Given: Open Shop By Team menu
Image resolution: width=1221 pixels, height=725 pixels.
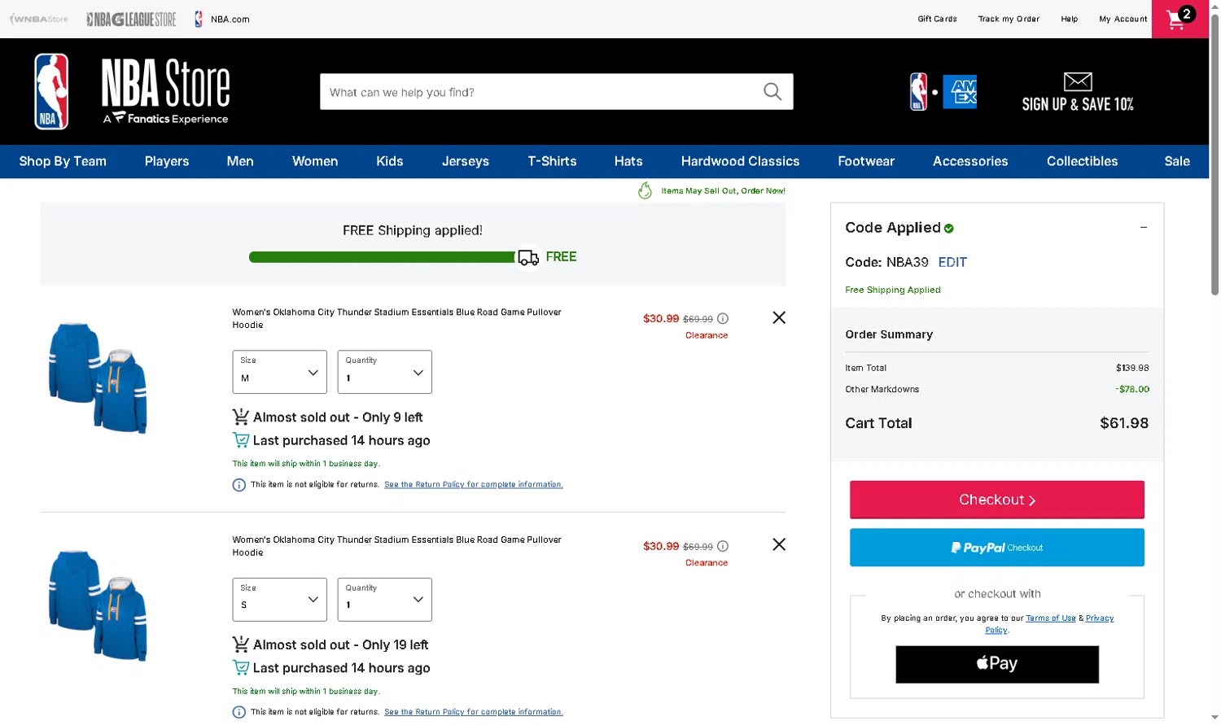Looking at the screenshot, I should click(63, 161).
